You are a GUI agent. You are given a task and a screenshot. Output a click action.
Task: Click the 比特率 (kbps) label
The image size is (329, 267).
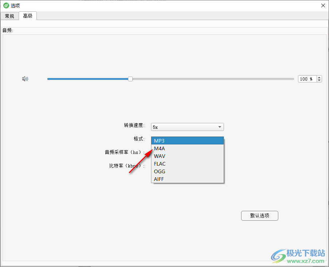coord(127,166)
